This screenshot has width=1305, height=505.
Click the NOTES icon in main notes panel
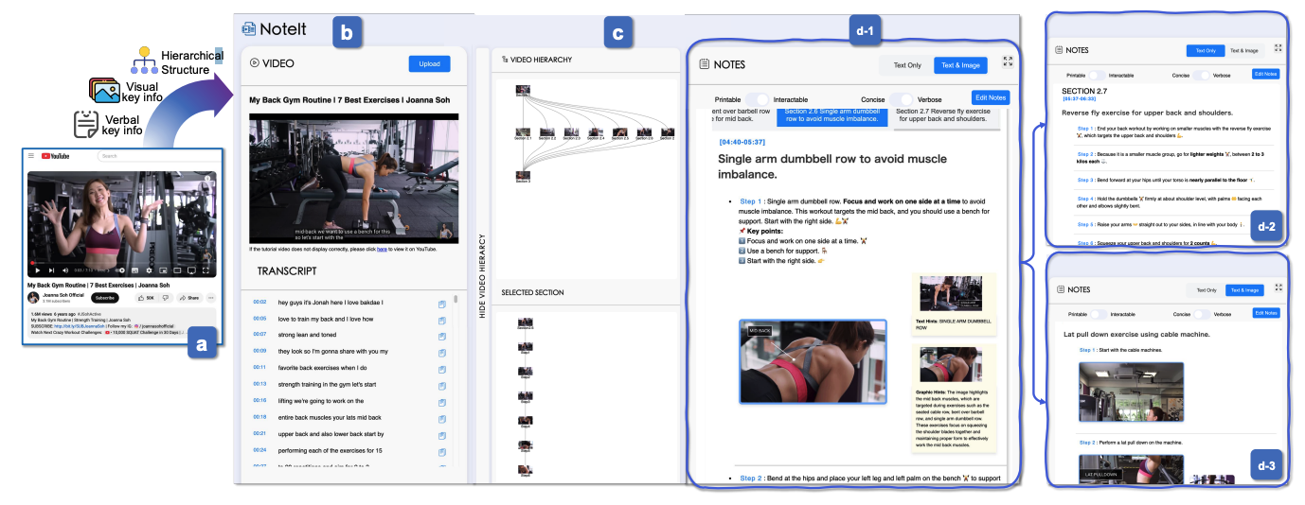click(704, 64)
